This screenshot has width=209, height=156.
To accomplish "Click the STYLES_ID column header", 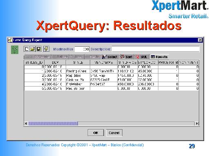I will coord(34,63).
